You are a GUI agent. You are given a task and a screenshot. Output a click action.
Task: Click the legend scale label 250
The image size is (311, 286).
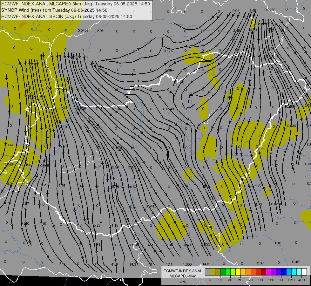coord(291,280)
